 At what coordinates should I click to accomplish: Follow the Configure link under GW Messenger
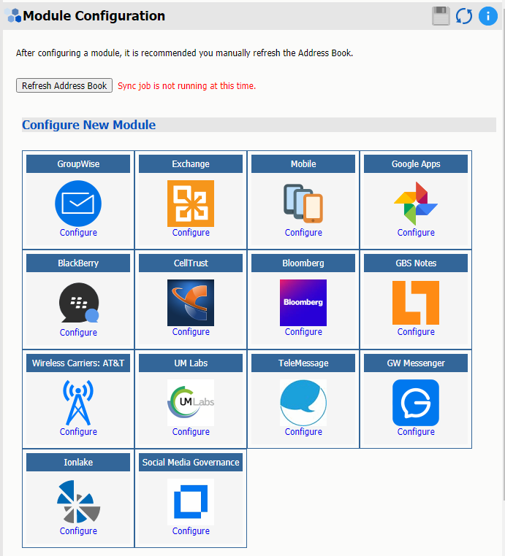tap(416, 432)
